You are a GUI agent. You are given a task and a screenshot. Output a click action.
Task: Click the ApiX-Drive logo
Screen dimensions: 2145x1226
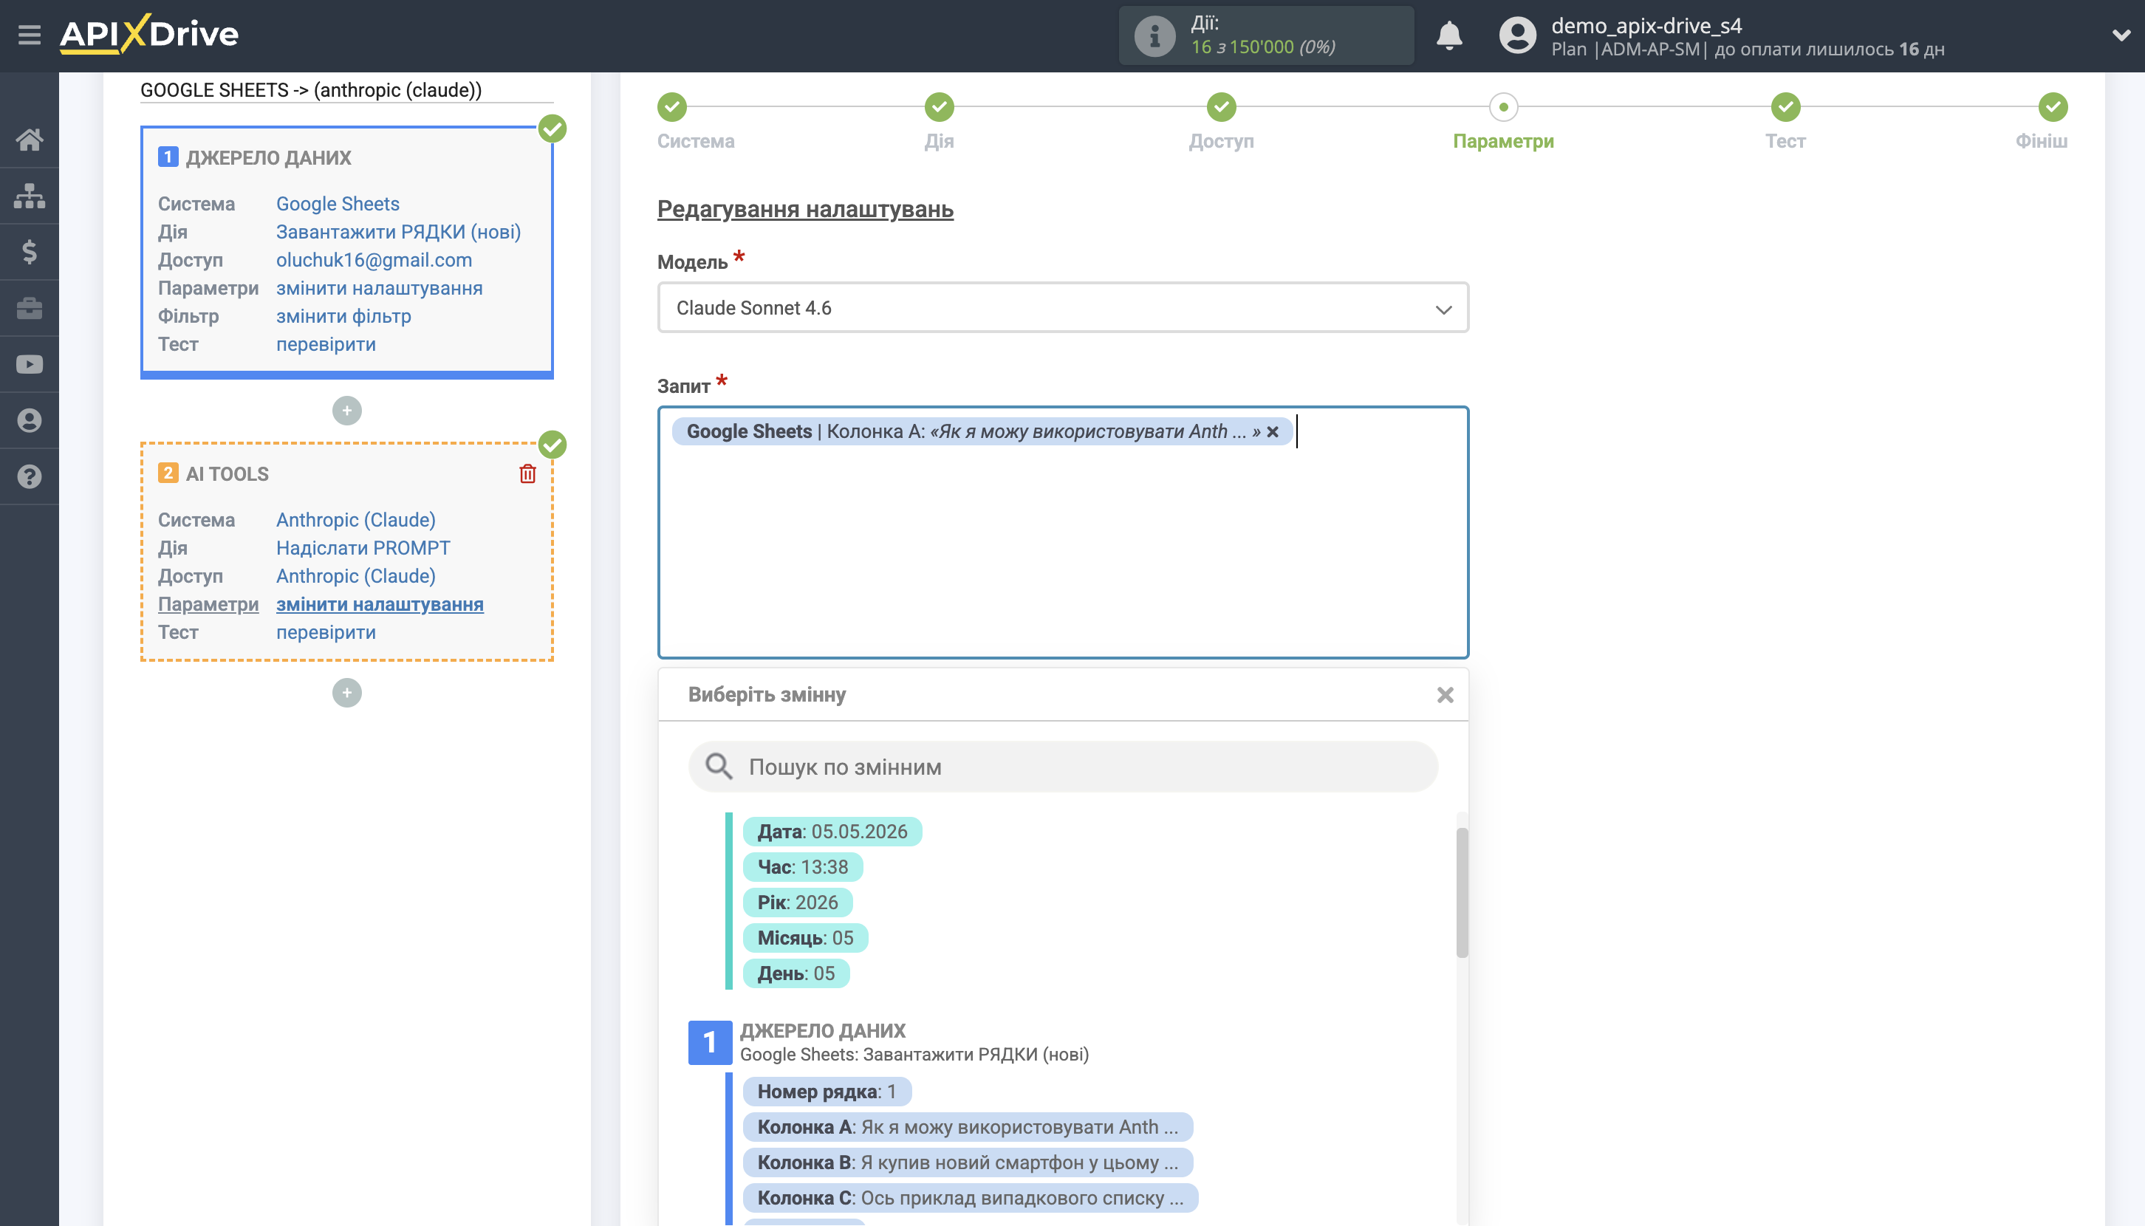click(x=149, y=35)
